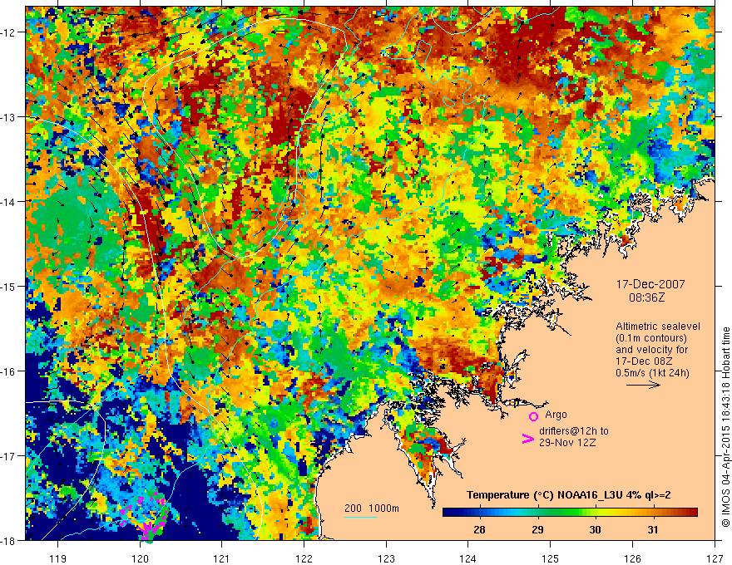This screenshot has height=565, width=732.
Task: Click the '08:36Z' time text
Action: [x=646, y=297]
